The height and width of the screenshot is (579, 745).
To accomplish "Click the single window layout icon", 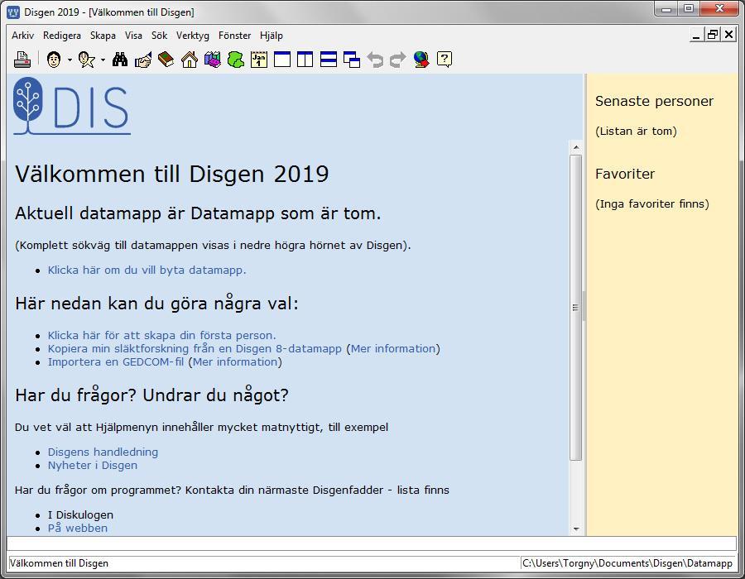I will [282, 60].
